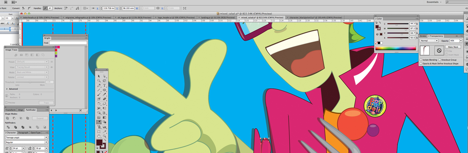The image size is (468, 153).
Task: Click the Spotlight search field
Action: coord(456,2)
